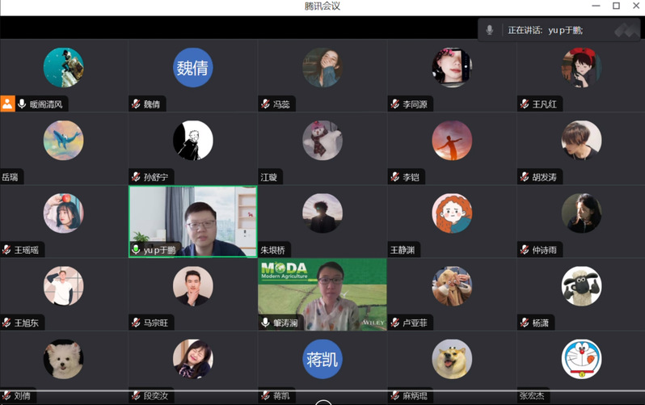Click the muted mic icon beside 胡发涛
Image resolution: width=645 pixels, height=405 pixels.
coord(525,177)
